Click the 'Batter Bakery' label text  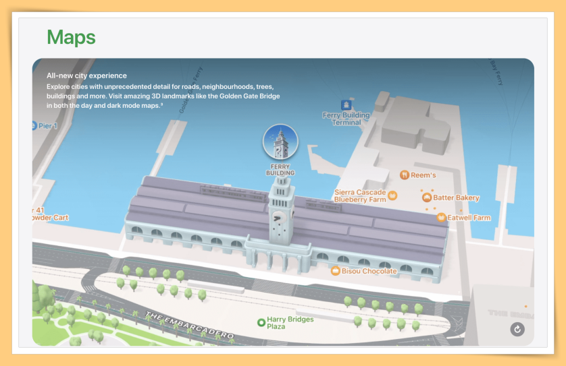pyautogui.click(x=456, y=197)
